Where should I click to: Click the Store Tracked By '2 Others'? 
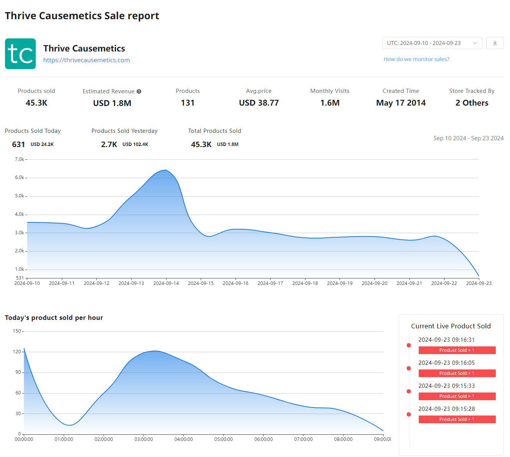tap(472, 103)
